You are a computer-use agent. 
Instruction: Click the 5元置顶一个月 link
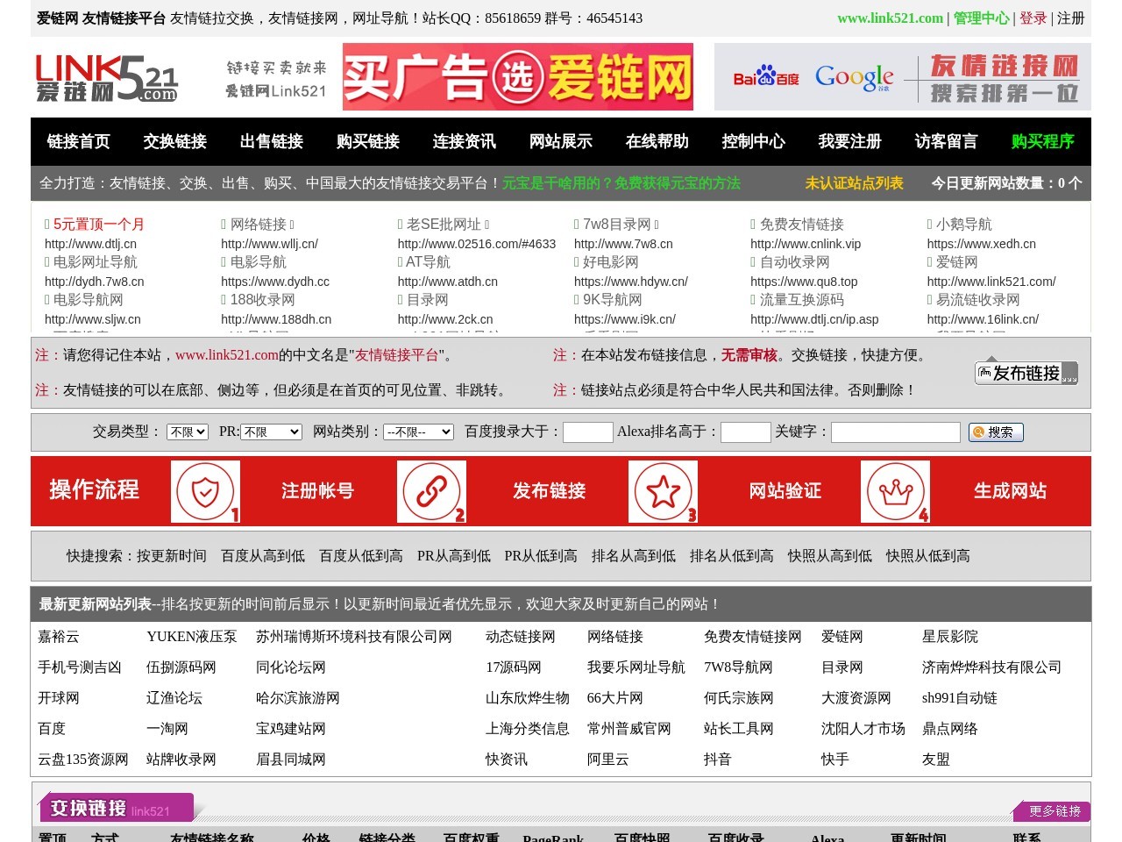pyautogui.click(x=99, y=225)
